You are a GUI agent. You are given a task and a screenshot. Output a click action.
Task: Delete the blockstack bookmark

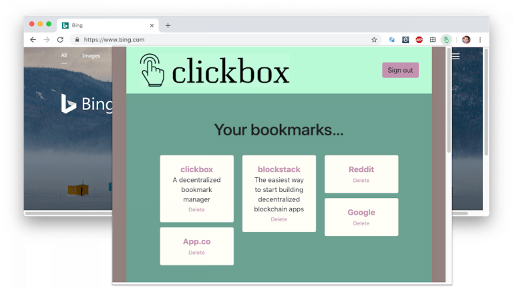[x=279, y=219]
